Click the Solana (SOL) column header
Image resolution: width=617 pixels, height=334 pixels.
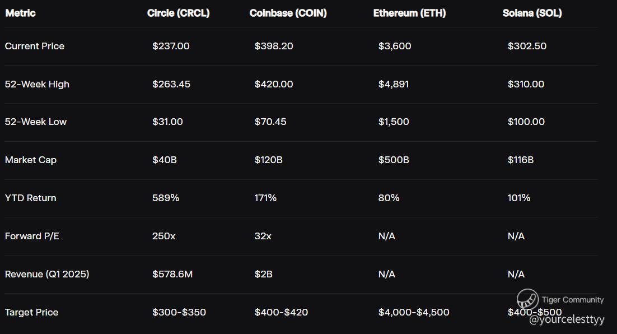pos(532,13)
